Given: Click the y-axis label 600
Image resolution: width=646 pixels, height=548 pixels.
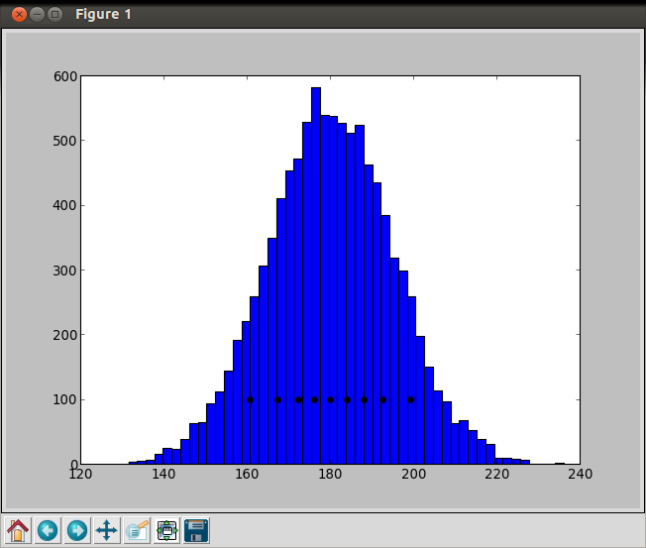Looking at the screenshot, I should pos(65,76).
